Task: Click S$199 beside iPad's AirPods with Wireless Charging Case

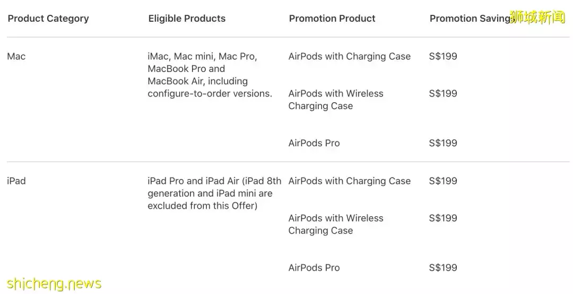Action: click(442, 218)
